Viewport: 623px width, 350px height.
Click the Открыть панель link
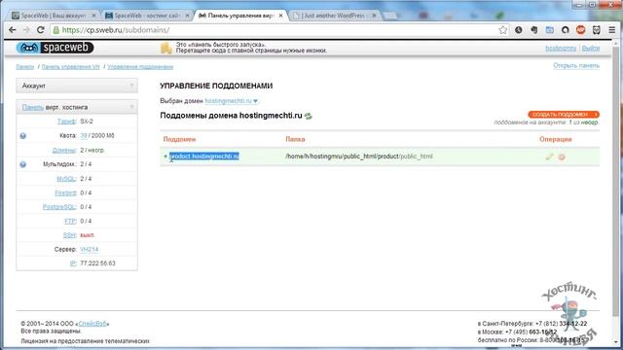(576, 65)
